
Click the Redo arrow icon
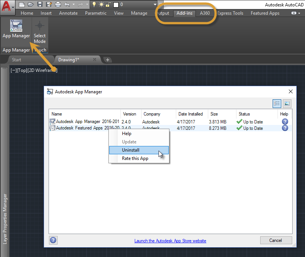click(81, 5)
